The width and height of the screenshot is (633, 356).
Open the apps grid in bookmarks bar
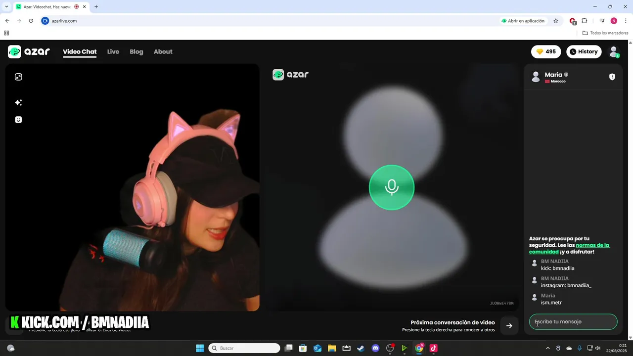(x=6, y=33)
